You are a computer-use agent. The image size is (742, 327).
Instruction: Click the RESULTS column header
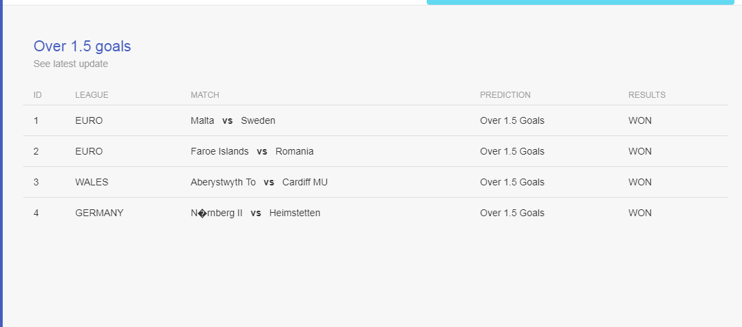(647, 95)
